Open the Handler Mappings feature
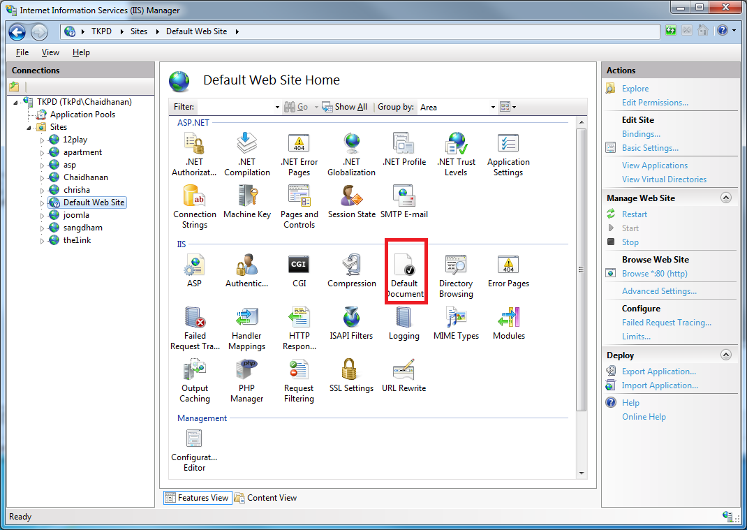Viewport: 747px width, 530px height. 246,321
